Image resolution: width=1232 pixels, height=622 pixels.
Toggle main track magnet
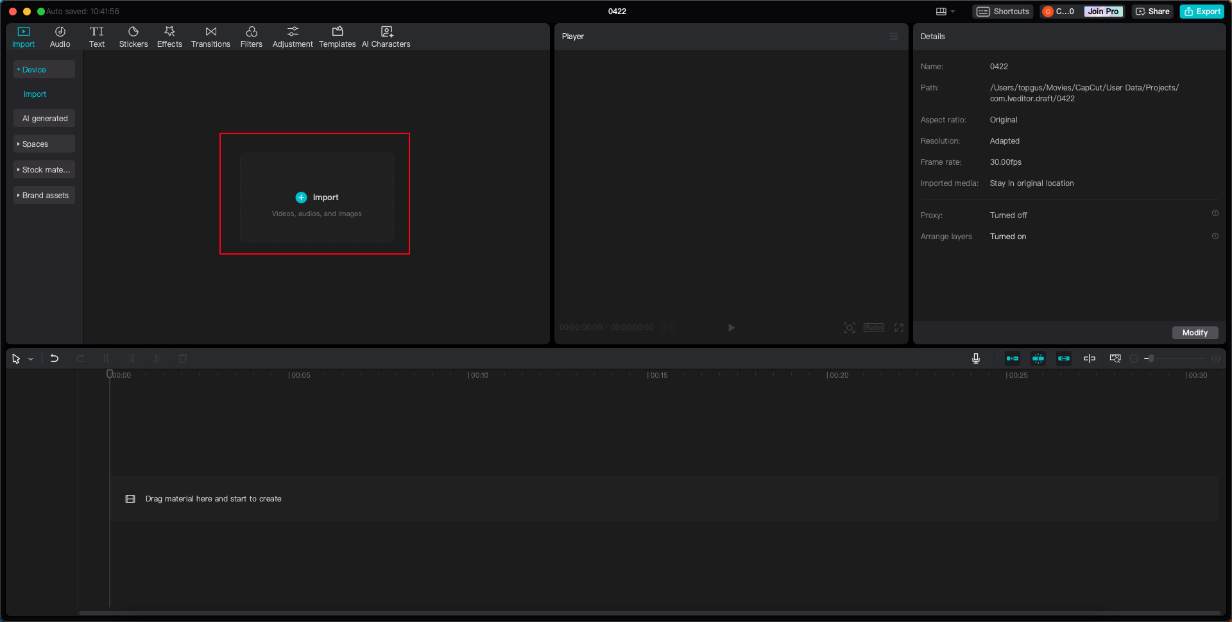1013,358
